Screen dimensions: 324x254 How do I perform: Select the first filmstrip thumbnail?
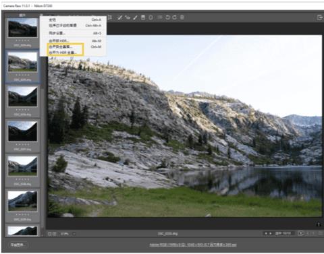pyautogui.click(x=22, y=28)
